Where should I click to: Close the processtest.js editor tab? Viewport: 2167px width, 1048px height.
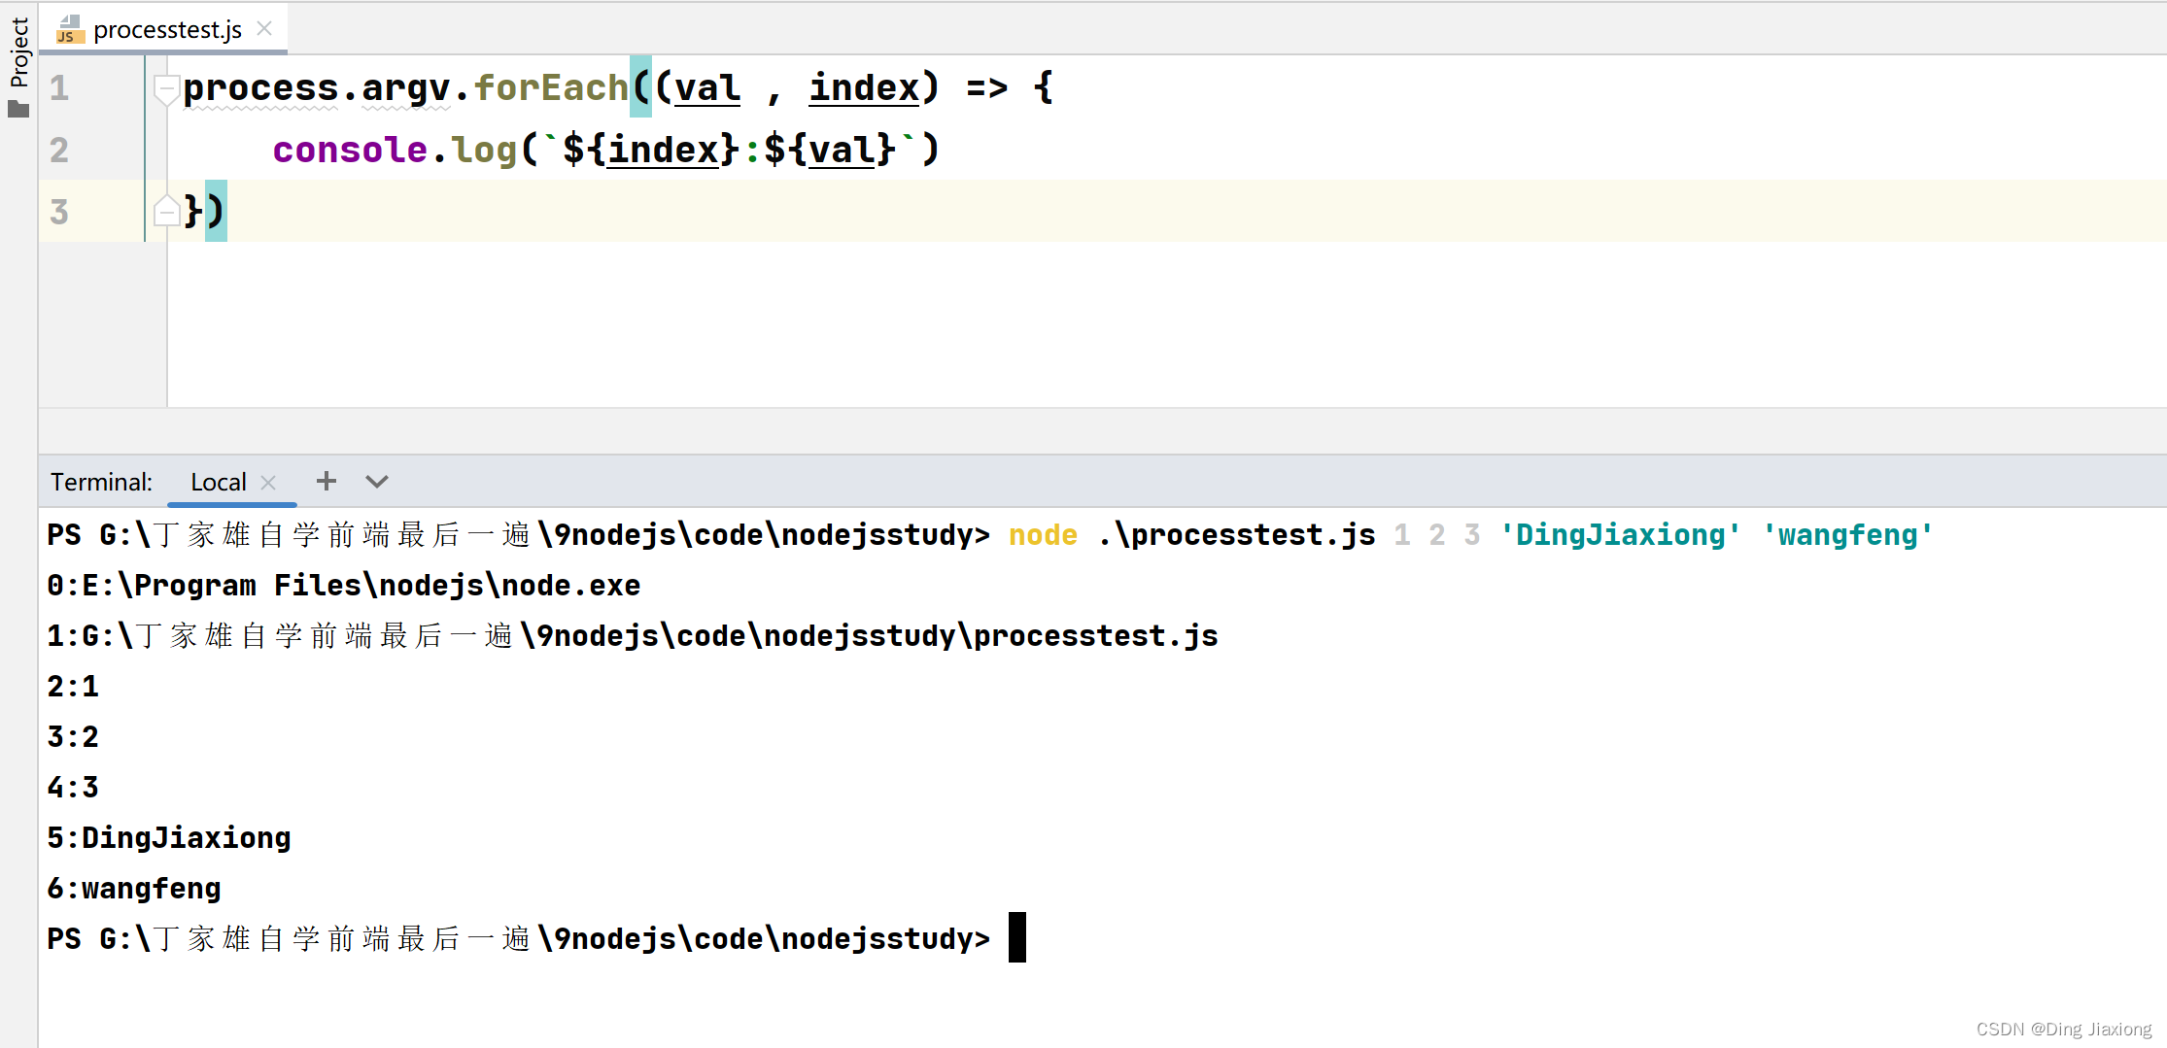[264, 29]
